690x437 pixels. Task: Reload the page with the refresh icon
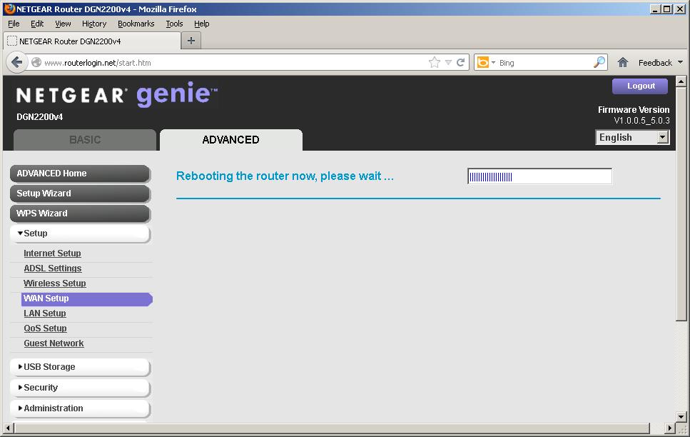coord(461,63)
